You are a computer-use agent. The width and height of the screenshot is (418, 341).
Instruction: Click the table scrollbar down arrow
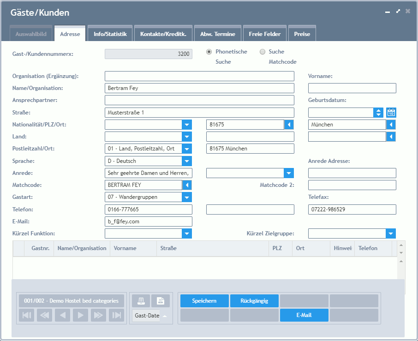(x=401, y=253)
